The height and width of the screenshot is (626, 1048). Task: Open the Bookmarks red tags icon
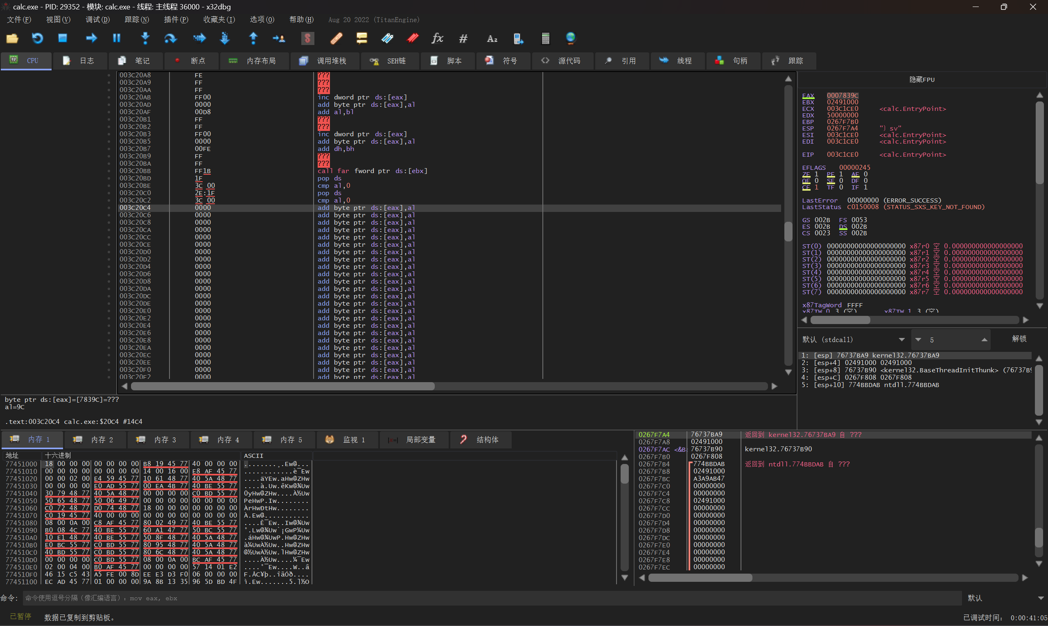coord(412,38)
